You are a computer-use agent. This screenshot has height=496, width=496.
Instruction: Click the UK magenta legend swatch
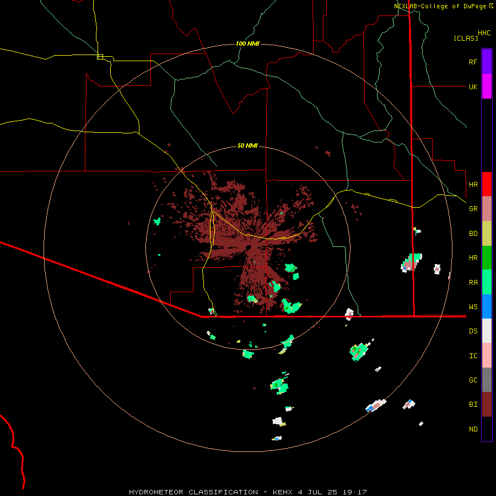pyautogui.click(x=487, y=87)
